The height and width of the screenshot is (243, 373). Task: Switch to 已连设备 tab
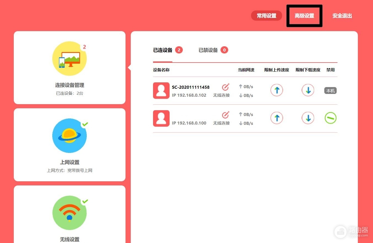click(x=163, y=50)
